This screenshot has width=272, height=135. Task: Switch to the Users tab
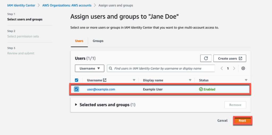coord(79,41)
